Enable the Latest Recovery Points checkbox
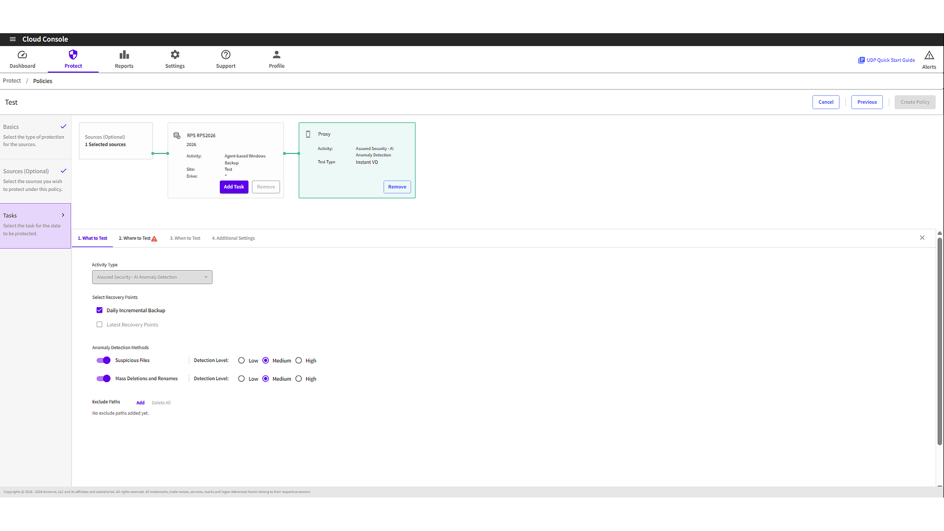This screenshot has width=944, height=531. tap(100, 324)
